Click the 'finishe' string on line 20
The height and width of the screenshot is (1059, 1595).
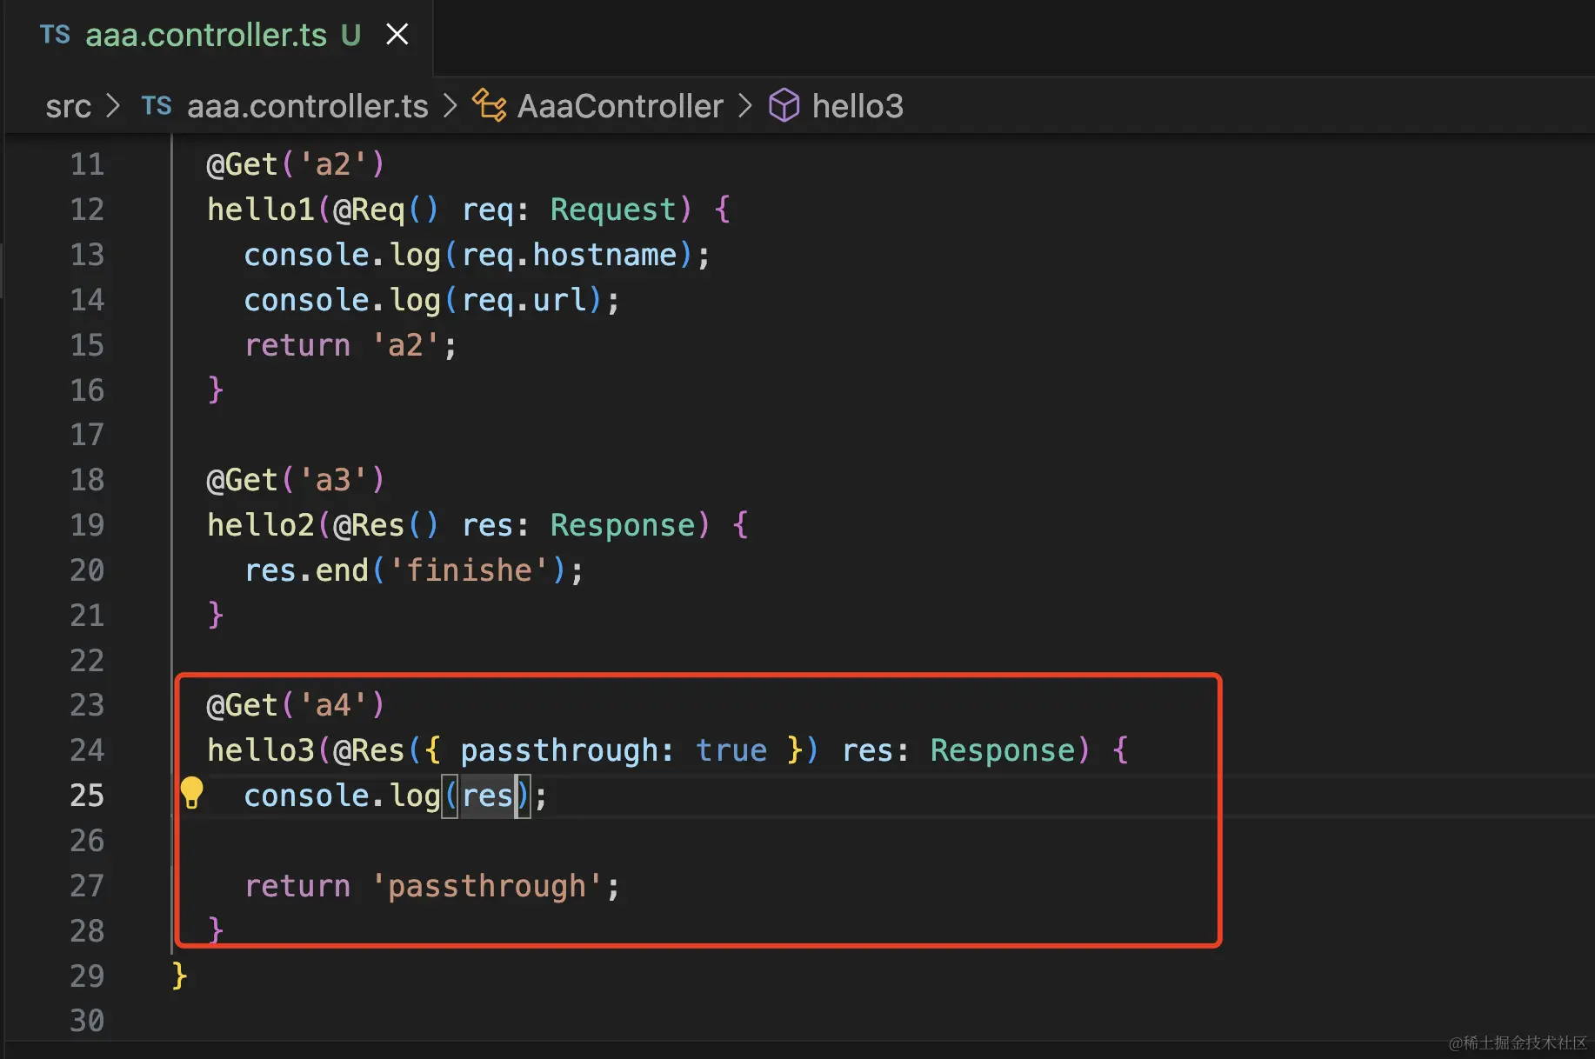point(470,570)
